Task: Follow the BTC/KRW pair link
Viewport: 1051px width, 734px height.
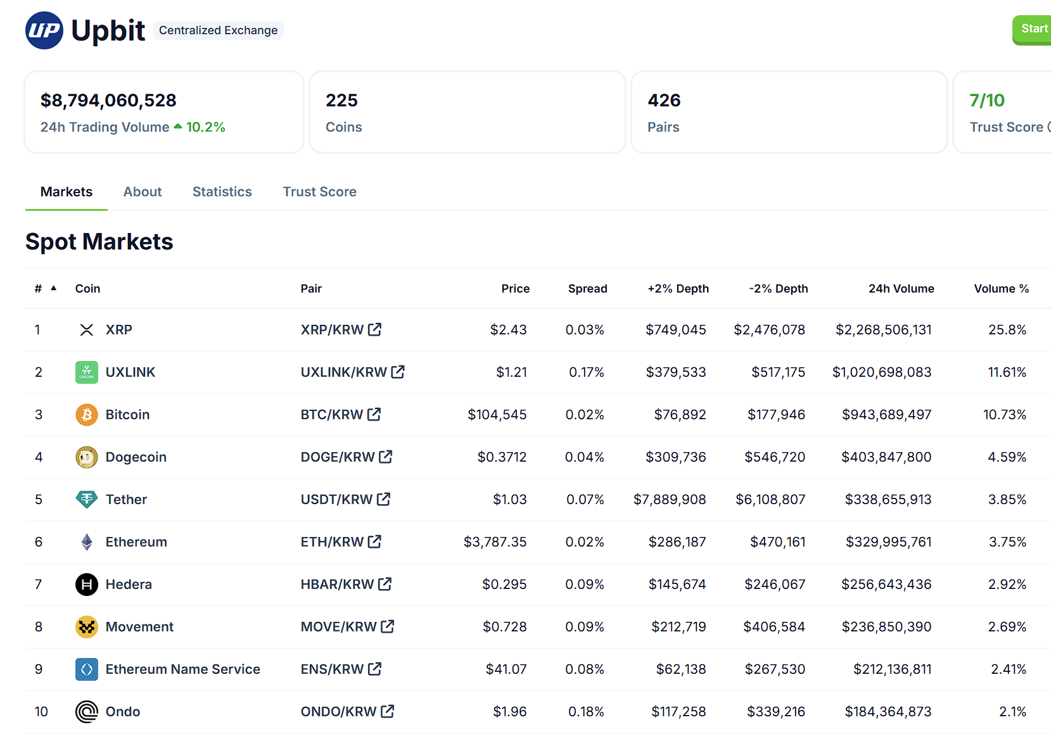Action: (x=332, y=415)
